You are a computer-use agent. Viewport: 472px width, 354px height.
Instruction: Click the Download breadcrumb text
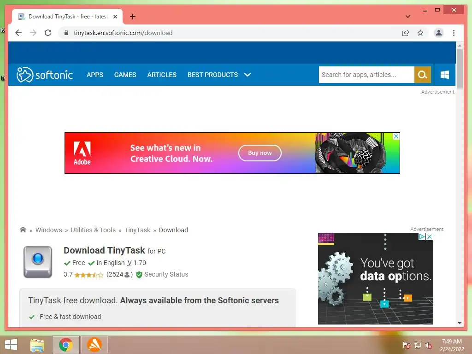pos(173,230)
